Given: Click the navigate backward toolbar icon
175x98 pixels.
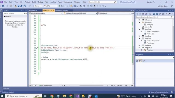Looking at the screenshot, I should coord(3,6).
